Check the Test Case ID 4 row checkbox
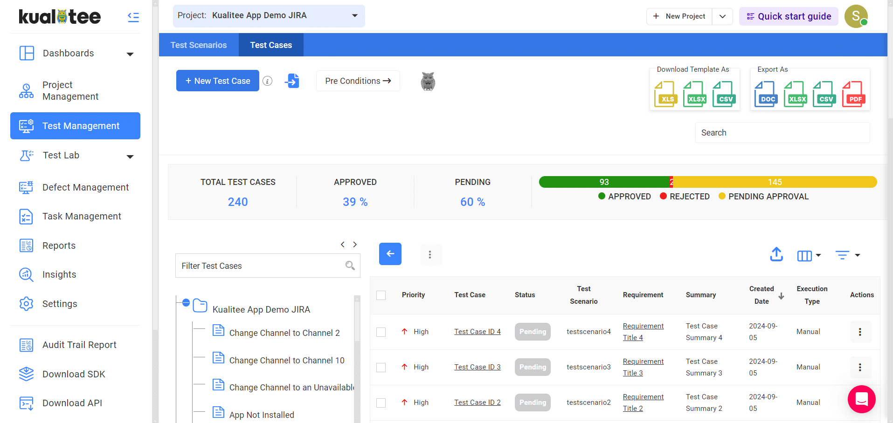Image resolution: width=893 pixels, height=423 pixels. point(381,332)
